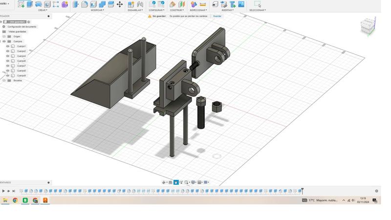Click the Insert Image icon
This screenshot has width=391, height=220.
(x=241, y=4)
